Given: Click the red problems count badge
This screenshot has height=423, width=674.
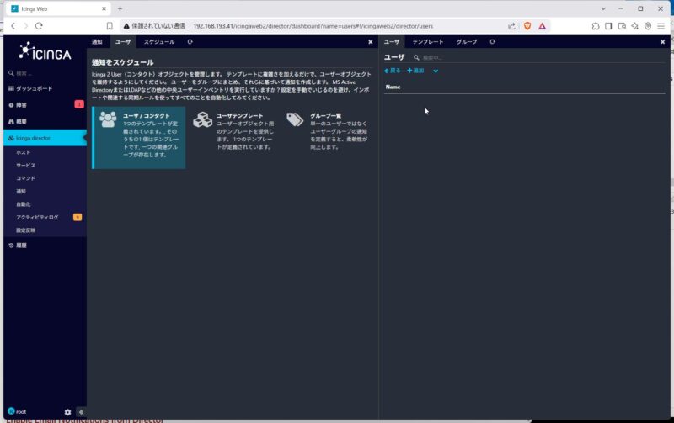Looking at the screenshot, I should (79, 104).
